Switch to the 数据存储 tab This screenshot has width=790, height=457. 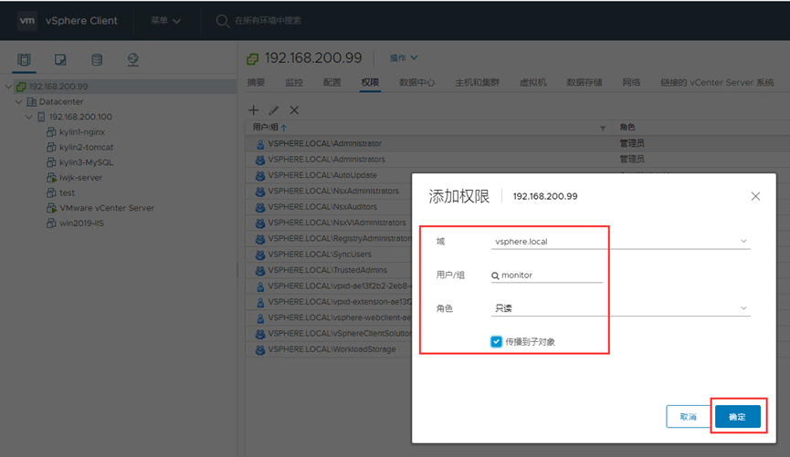click(584, 82)
